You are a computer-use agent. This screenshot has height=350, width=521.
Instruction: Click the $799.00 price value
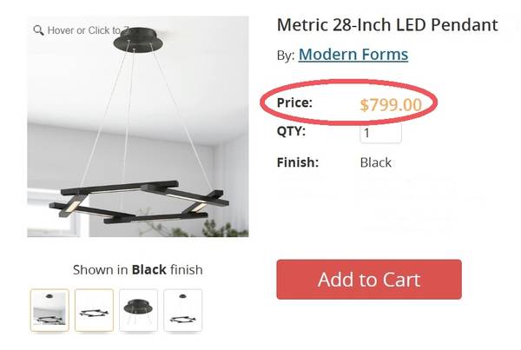(391, 105)
